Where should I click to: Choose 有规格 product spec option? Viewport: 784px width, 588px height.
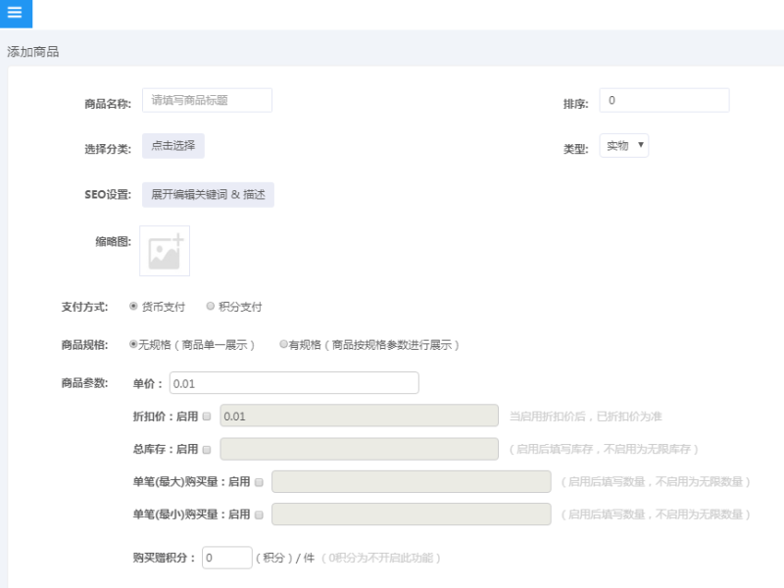[x=283, y=344]
